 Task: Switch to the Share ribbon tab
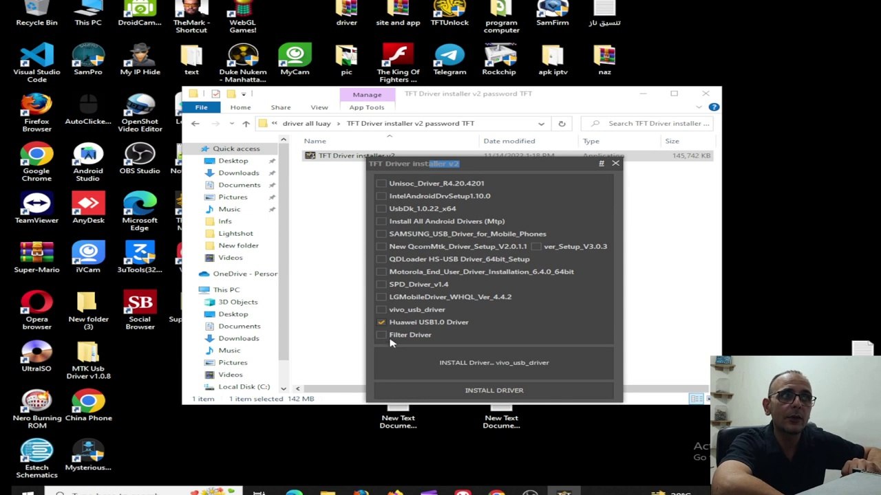click(281, 107)
